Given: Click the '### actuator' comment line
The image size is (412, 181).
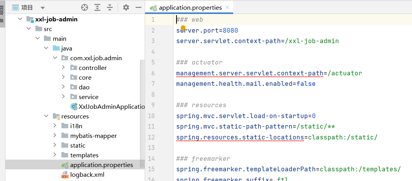Looking at the screenshot, I should pyautogui.click(x=199, y=63).
